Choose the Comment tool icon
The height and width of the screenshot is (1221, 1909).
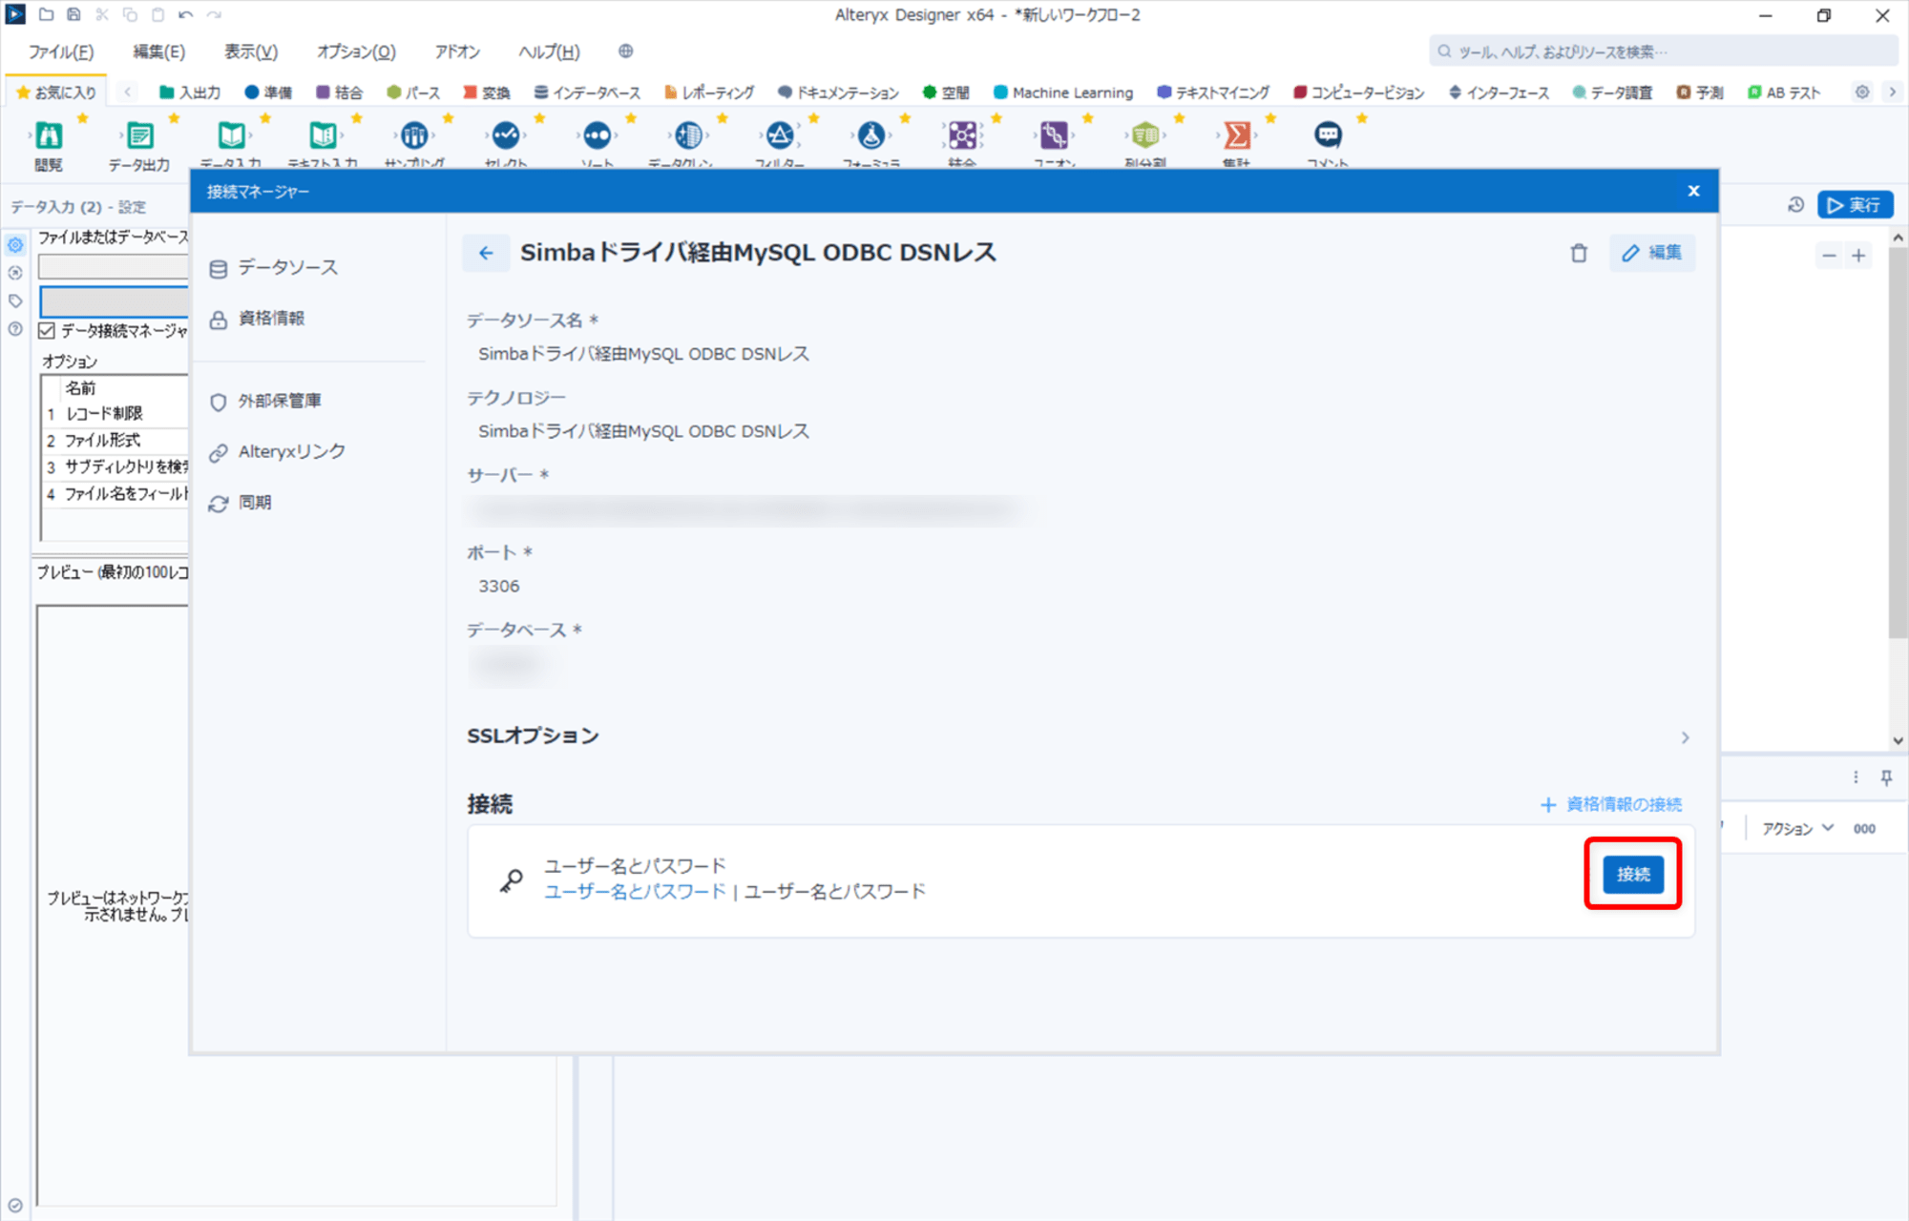click(x=1329, y=135)
